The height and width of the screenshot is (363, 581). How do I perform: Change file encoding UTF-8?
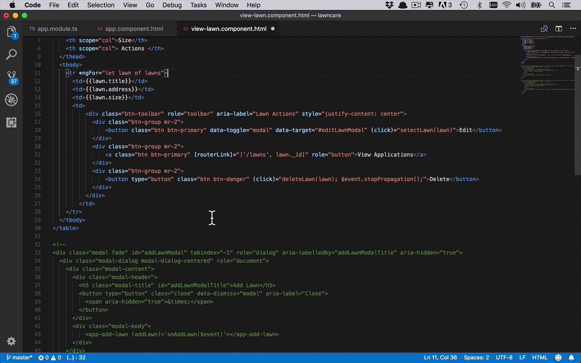(504, 358)
